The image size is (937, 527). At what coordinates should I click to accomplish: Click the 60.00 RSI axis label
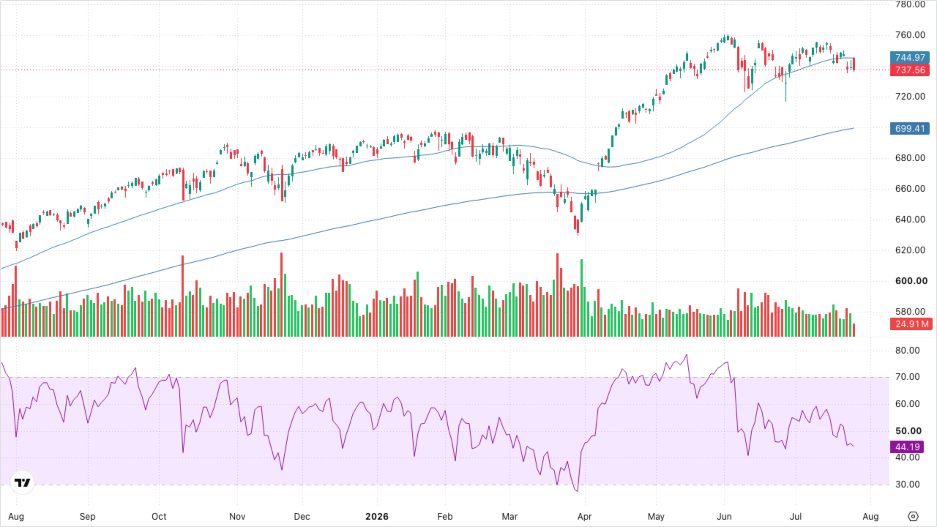pos(907,404)
